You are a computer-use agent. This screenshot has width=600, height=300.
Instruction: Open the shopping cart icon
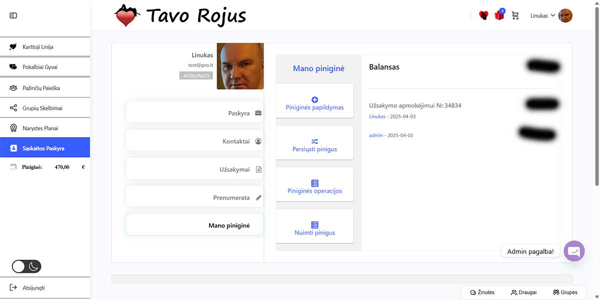pos(515,15)
